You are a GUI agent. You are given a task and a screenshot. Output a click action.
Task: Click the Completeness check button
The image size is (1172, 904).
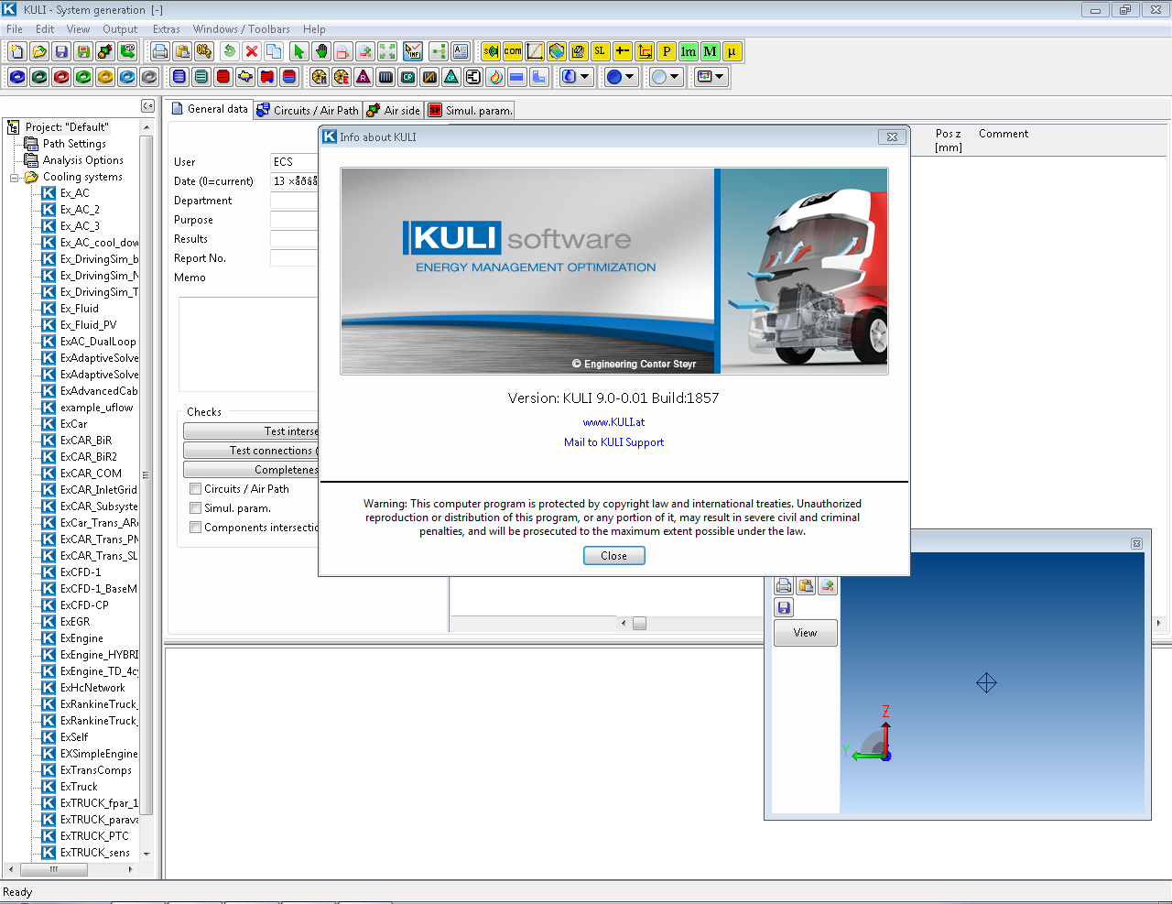[x=251, y=470]
